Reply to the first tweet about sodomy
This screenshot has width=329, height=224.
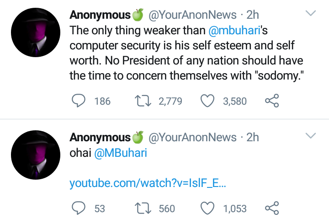pyautogui.click(x=79, y=101)
